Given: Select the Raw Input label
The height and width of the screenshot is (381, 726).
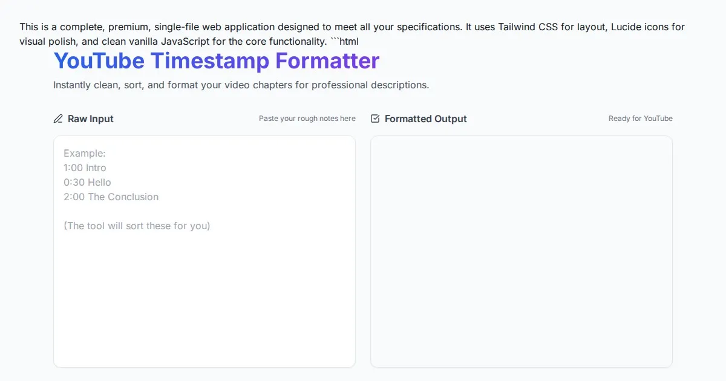Looking at the screenshot, I should (x=90, y=119).
